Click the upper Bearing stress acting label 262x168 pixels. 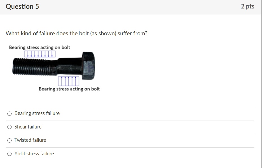coord(39,47)
